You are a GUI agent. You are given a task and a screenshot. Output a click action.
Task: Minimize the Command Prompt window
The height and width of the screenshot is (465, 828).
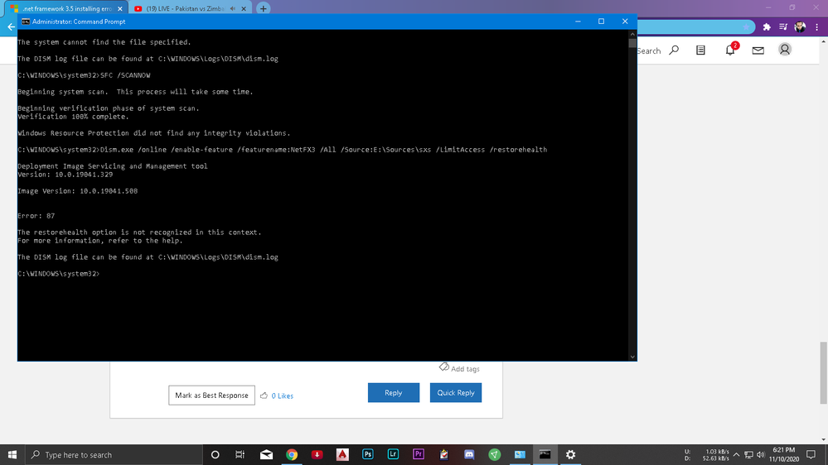tap(578, 21)
